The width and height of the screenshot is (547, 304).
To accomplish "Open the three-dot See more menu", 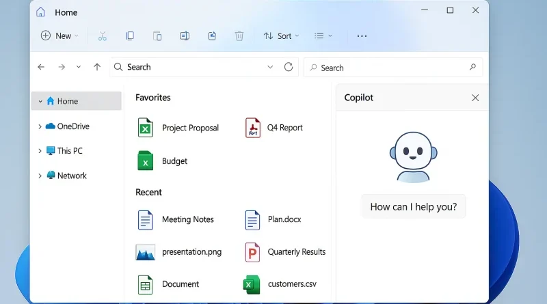I will coord(362,36).
